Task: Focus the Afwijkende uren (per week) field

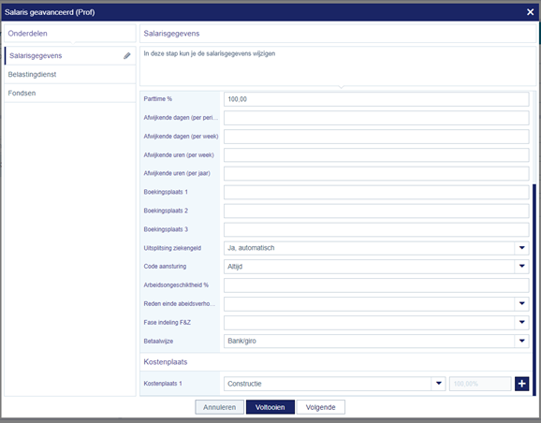Action: click(376, 155)
